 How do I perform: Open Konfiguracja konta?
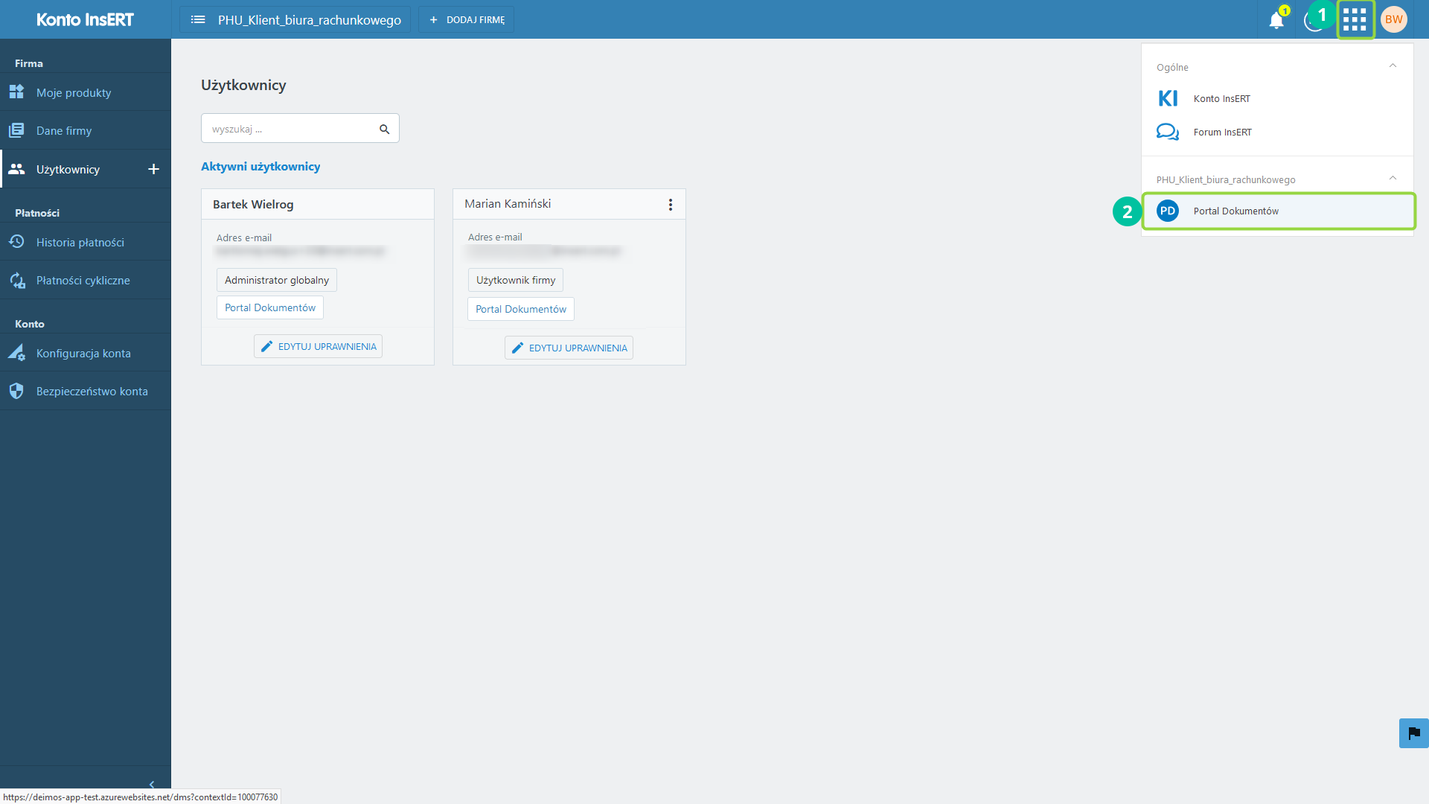click(86, 353)
